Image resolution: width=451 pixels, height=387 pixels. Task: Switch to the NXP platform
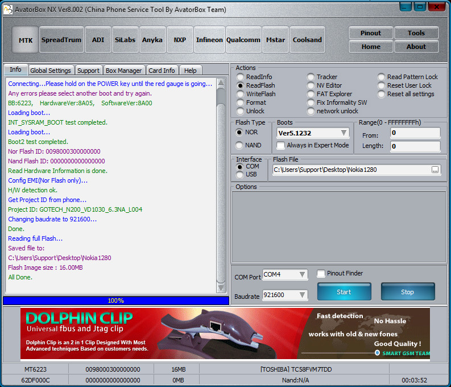pyautogui.click(x=180, y=40)
